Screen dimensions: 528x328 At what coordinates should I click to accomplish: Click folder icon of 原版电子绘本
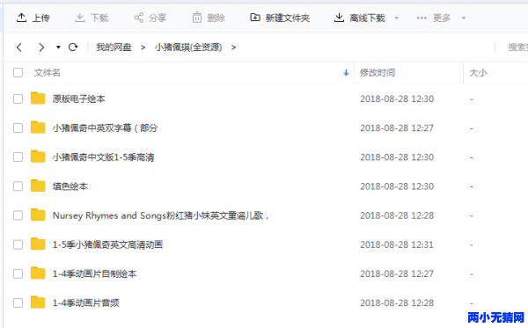pyautogui.click(x=38, y=98)
